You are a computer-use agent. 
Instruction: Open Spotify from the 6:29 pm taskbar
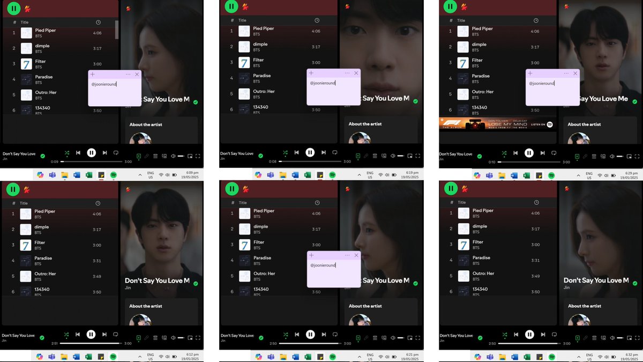pos(551,175)
